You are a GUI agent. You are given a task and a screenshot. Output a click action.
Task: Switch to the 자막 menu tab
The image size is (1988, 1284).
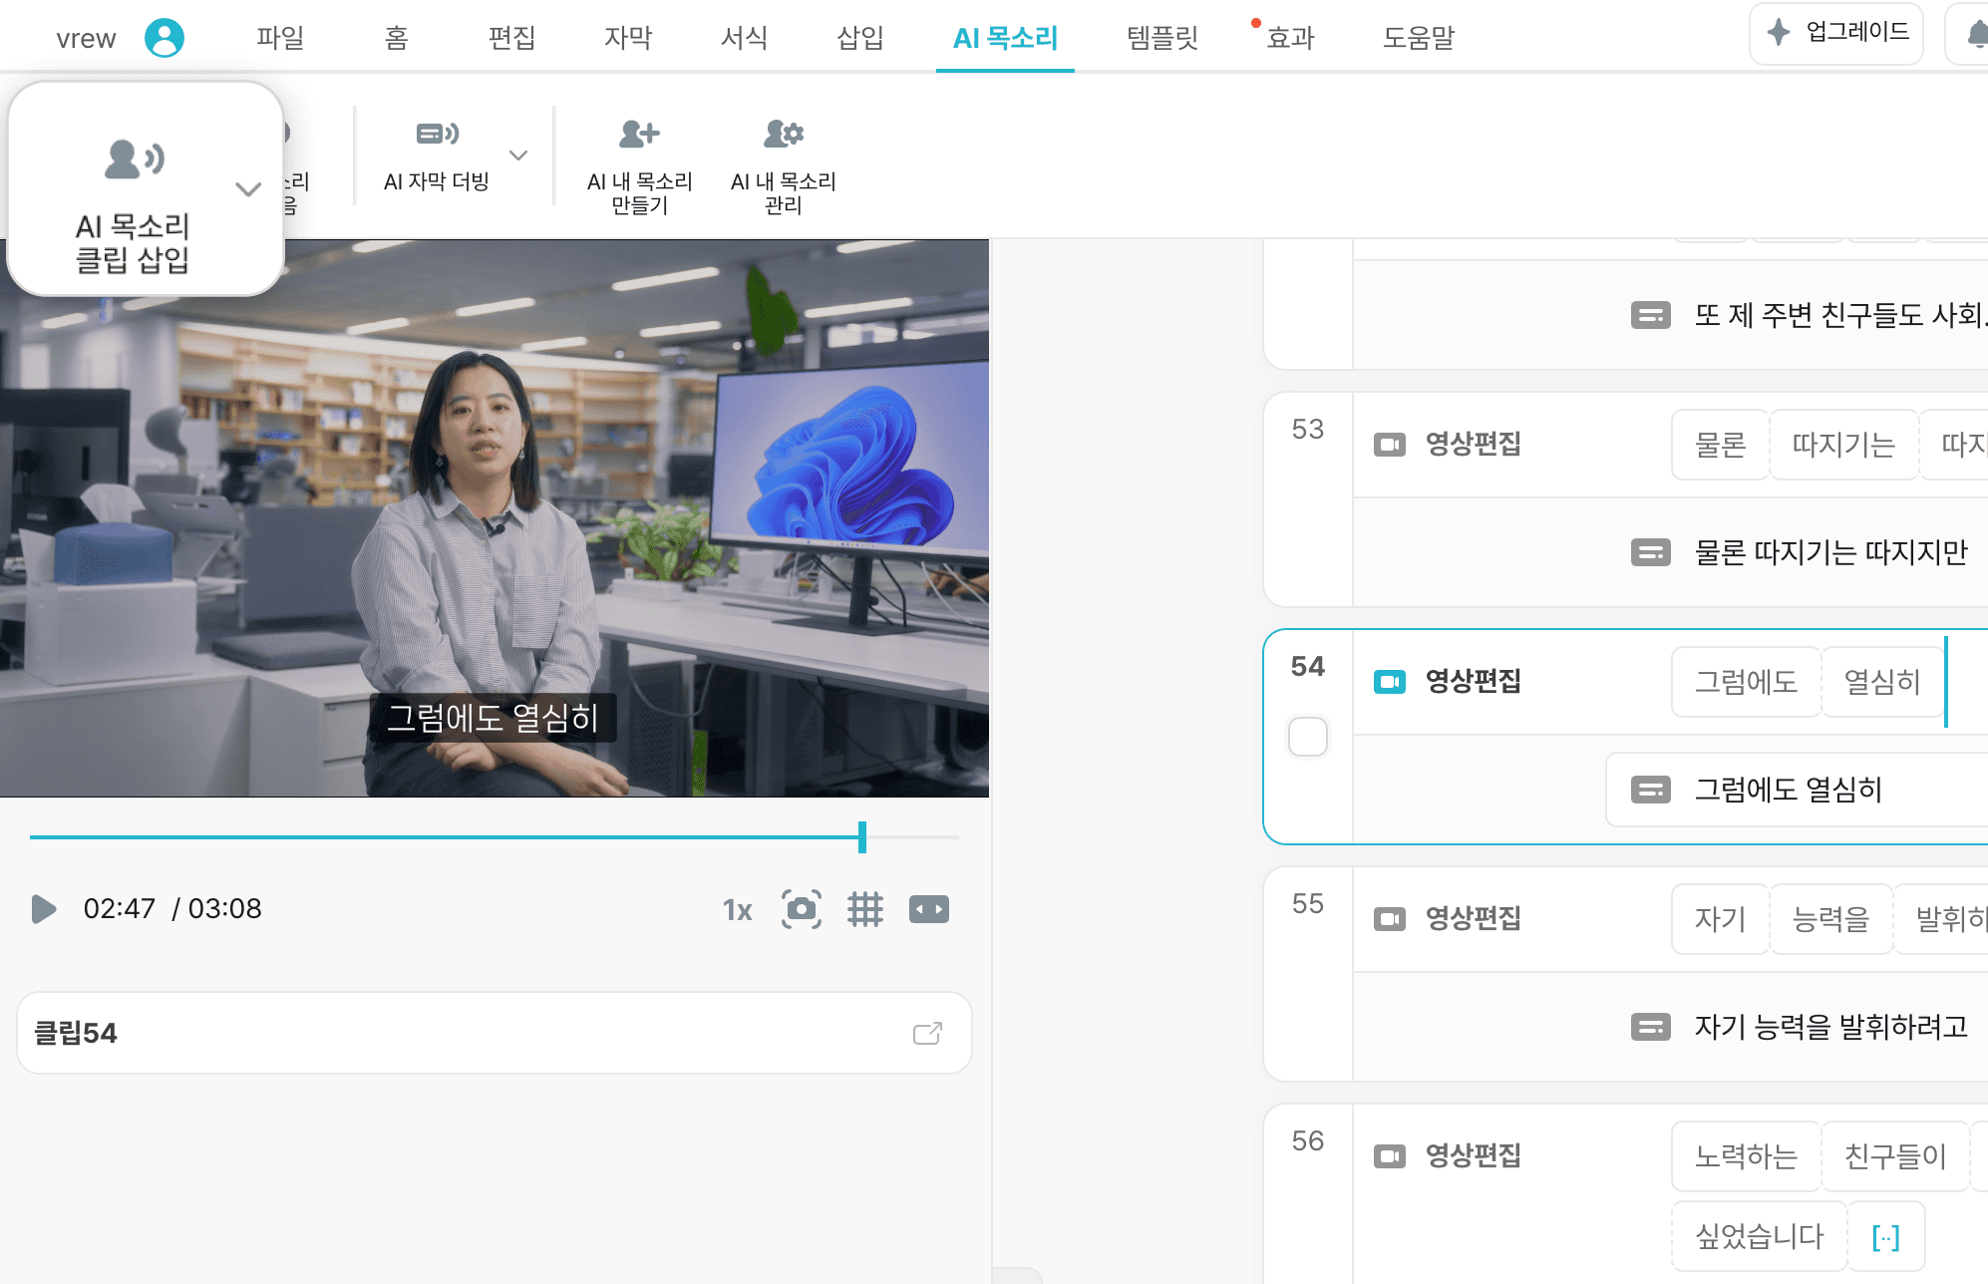tap(627, 38)
